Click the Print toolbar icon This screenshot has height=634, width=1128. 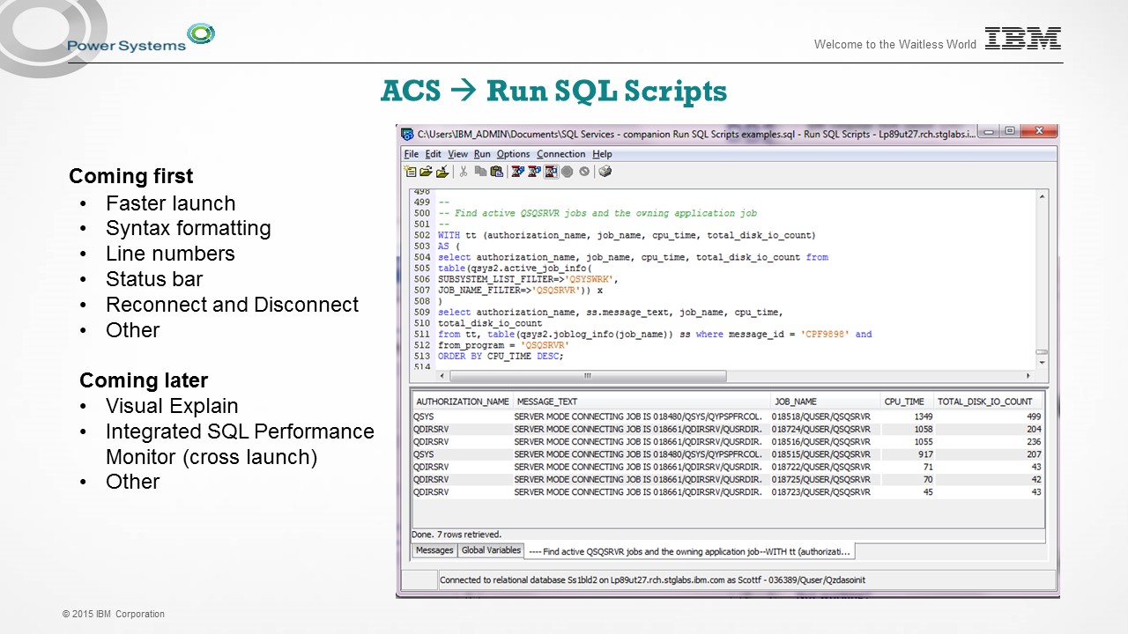605,172
